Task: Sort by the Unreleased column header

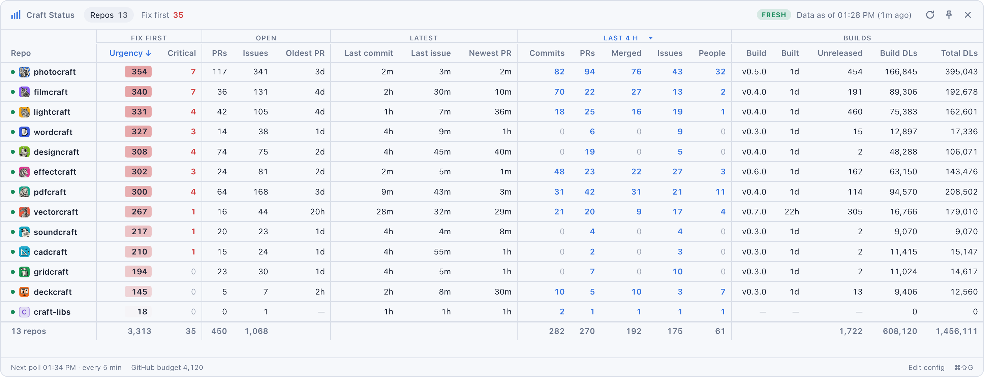Action: (x=840, y=53)
